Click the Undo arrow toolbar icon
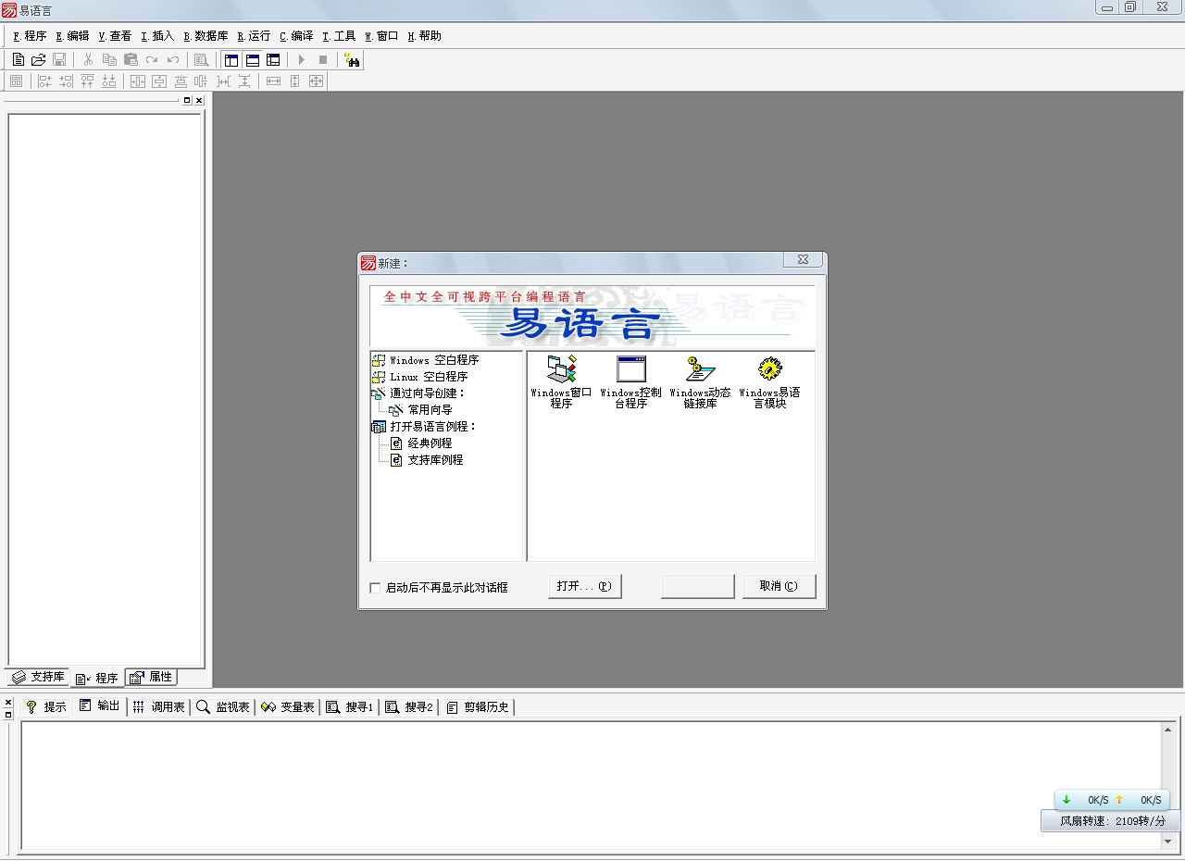The height and width of the screenshot is (861, 1185). [x=173, y=59]
